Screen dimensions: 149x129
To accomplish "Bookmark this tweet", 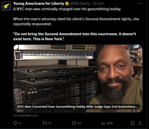I will (x=133, y=123).
